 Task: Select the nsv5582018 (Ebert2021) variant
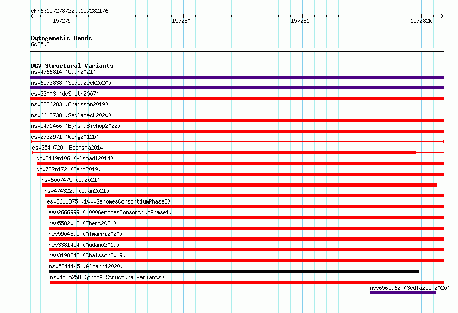click(246, 228)
